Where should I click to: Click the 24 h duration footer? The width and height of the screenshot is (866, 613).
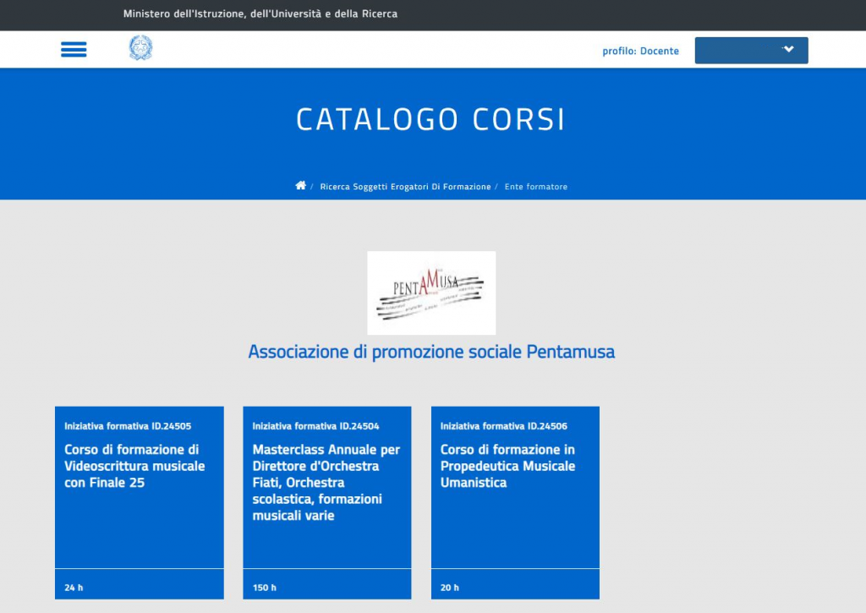coord(140,583)
